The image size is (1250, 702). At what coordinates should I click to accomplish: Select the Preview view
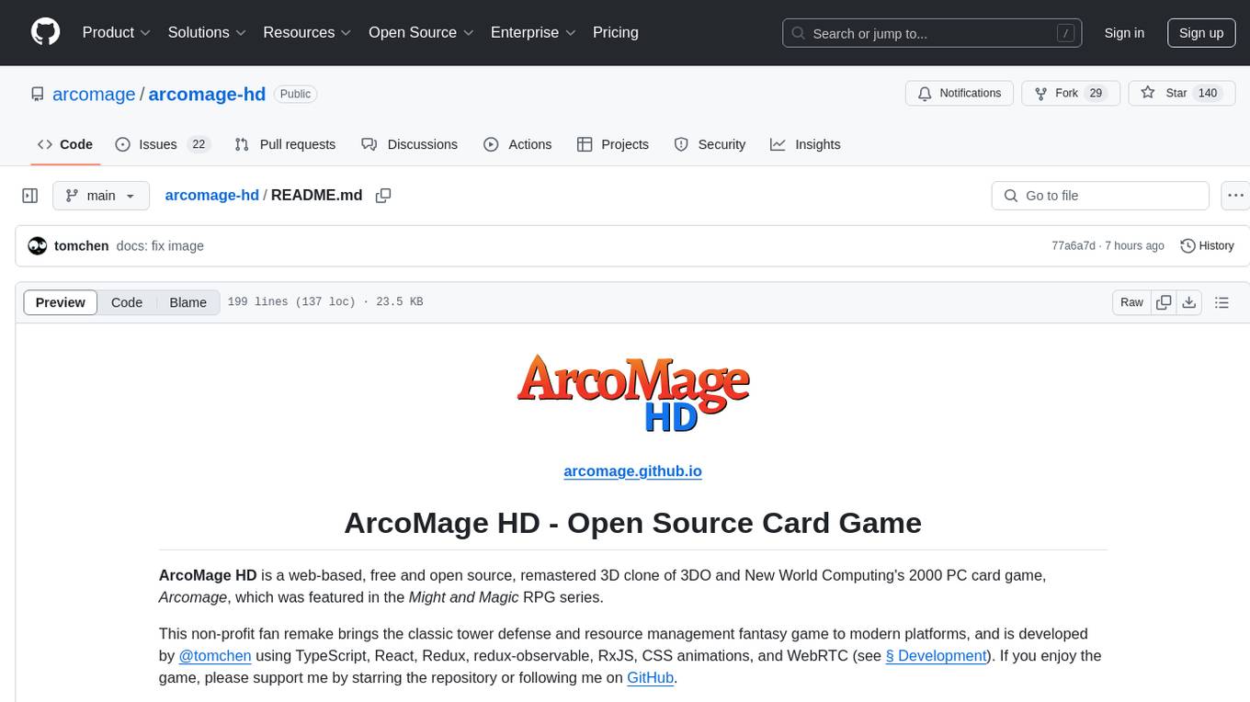click(61, 302)
